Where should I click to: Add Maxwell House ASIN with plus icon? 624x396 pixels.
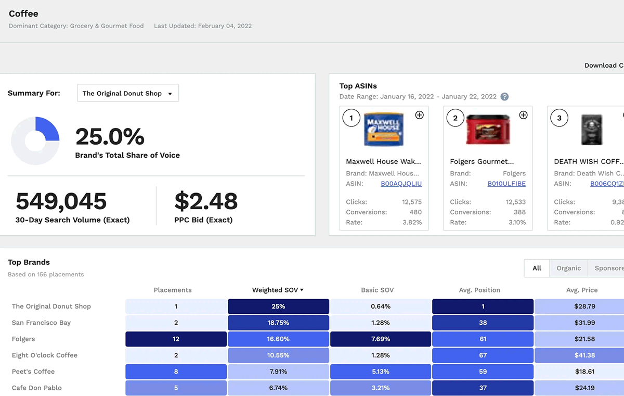click(x=420, y=115)
